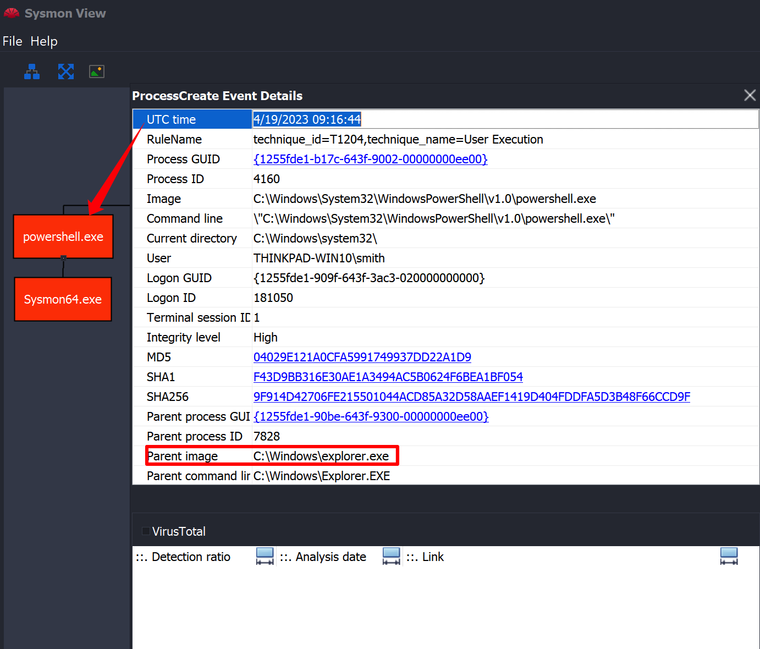Click the UTC time value 4/19/2023 09:16:44
Image resolution: width=760 pixels, height=649 pixels.
click(x=307, y=119)
